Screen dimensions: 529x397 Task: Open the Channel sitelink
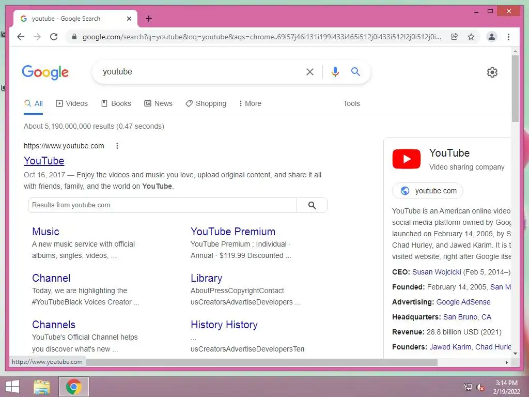click(x=51, y=278)
